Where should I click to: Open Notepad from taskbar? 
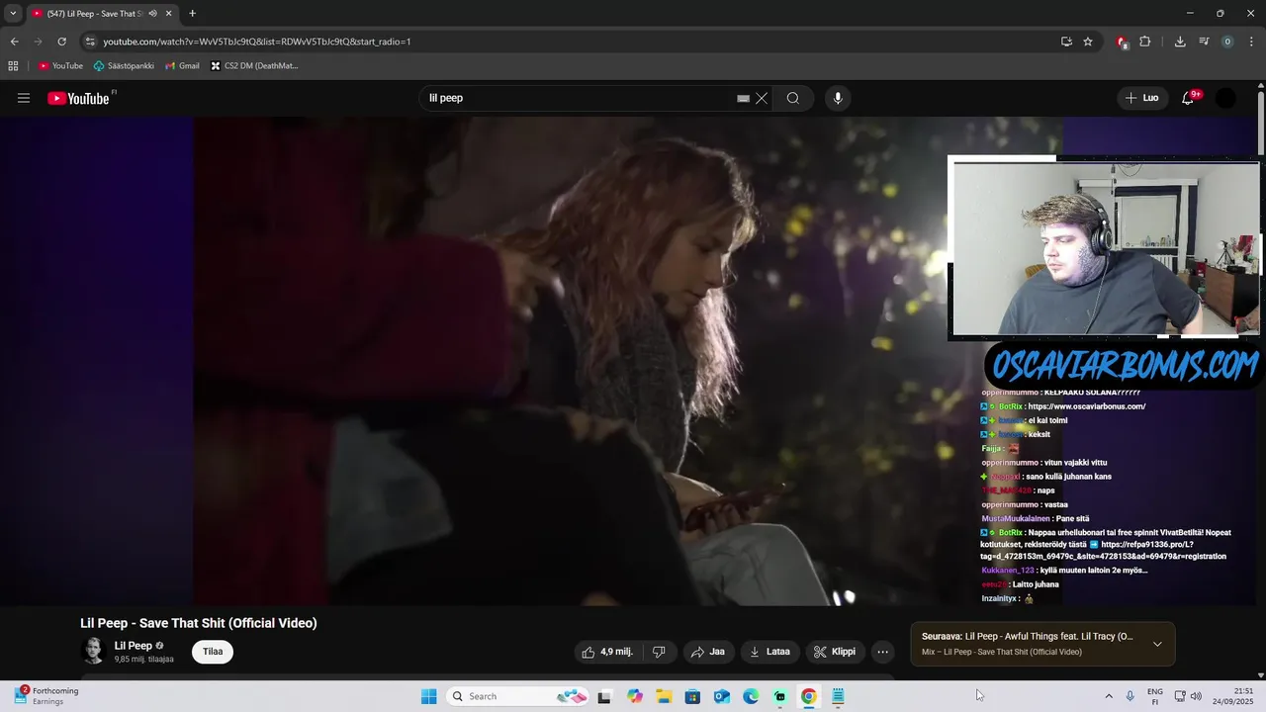coord(838,696)
